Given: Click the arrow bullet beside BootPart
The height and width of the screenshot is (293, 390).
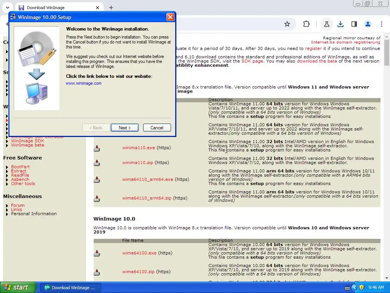Looking at the screenshot, I should 7,167.
